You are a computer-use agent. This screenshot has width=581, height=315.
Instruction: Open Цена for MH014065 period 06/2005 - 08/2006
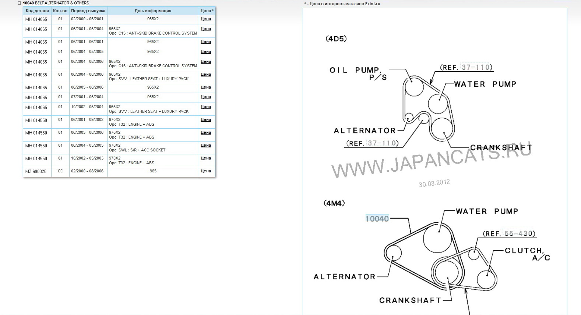click(206, 87)
